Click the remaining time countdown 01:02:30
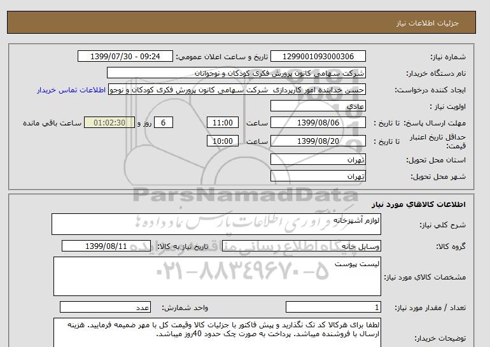 tap(109, 122)
